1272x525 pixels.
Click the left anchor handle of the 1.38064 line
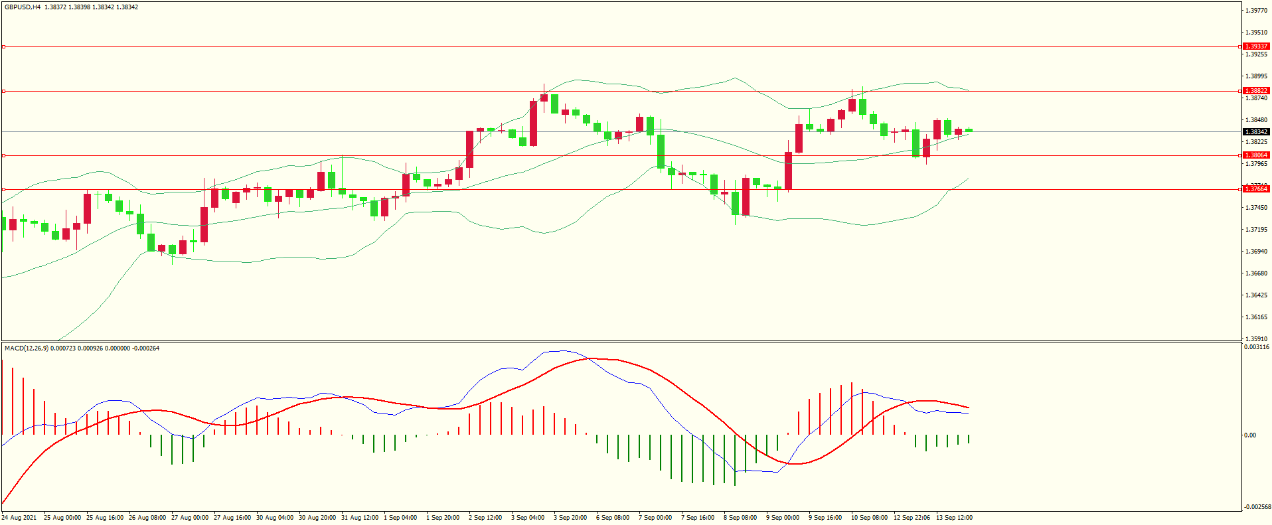[x=3, y=155]
